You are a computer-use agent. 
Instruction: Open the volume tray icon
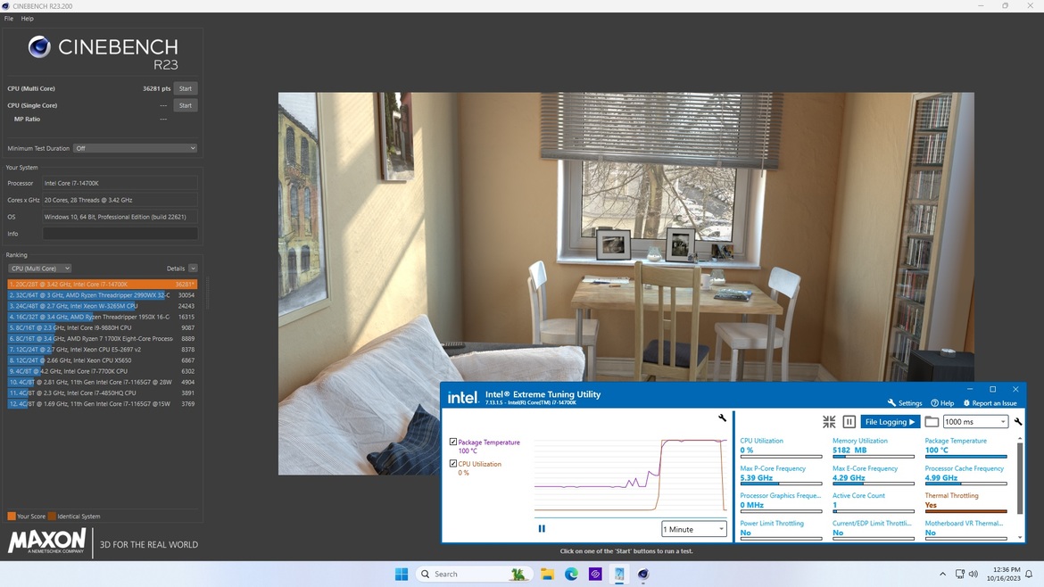tap(973, 574)
